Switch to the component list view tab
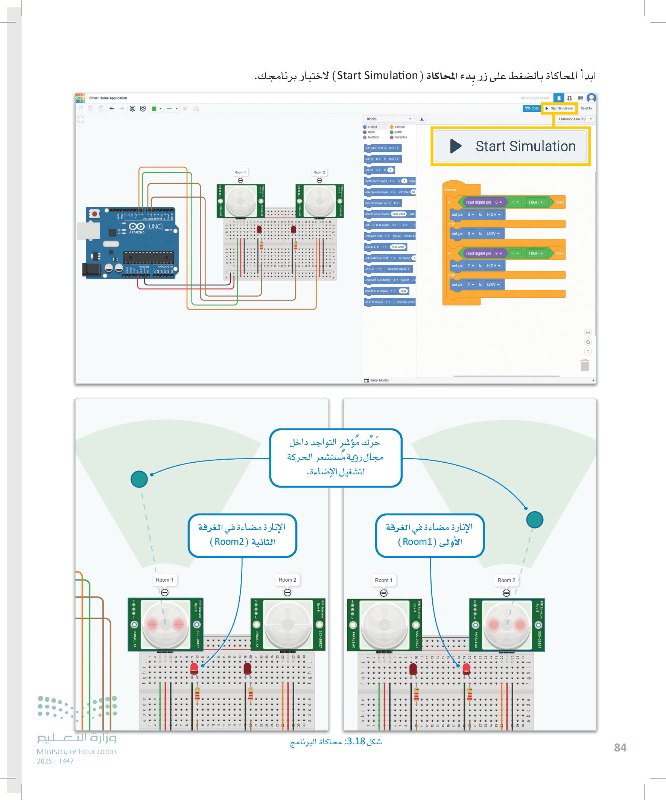This screenshot has height=800, width=666. point(580,98)
